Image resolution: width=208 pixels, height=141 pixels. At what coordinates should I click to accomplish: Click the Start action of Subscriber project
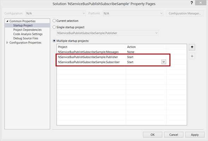[x=130, y=62]
